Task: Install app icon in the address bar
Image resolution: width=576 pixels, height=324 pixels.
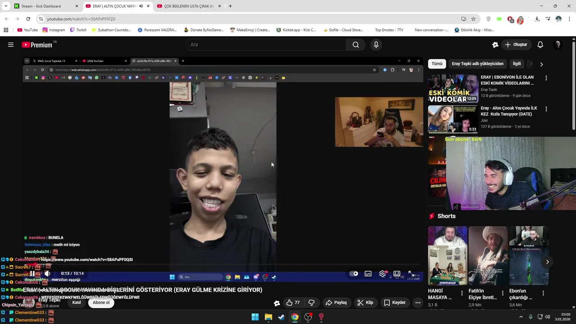Action: coord(463,19)
